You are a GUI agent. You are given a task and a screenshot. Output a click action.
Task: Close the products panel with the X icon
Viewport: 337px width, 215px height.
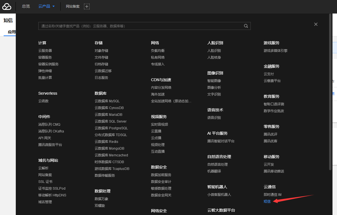tap(316, 24)
